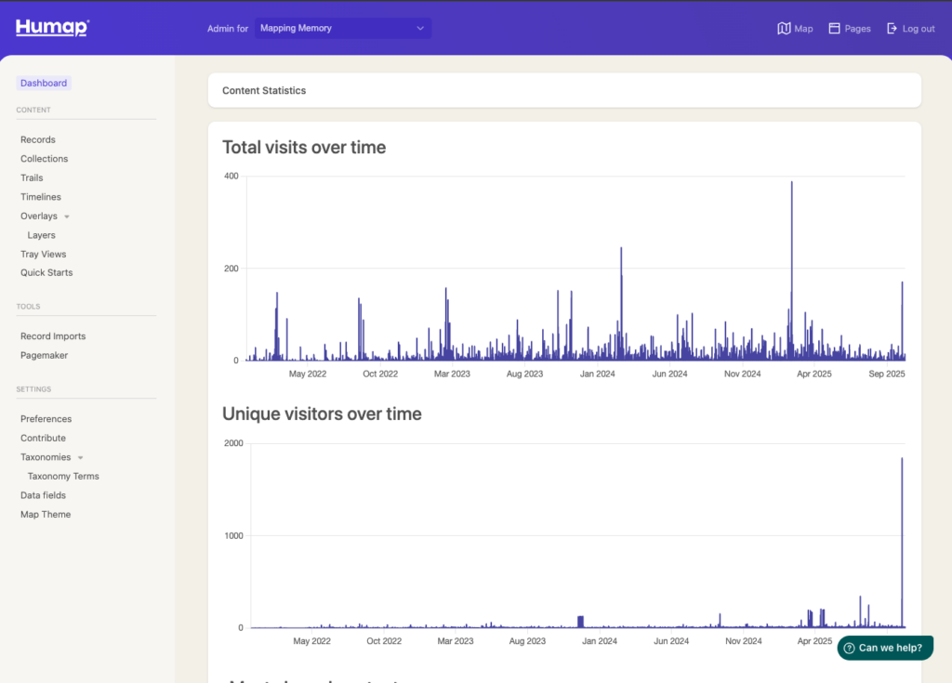The width and height of the screenshot is (952, 683).
Task: Click the tallest bar in Total visits chart
Action: coord(791,269)
